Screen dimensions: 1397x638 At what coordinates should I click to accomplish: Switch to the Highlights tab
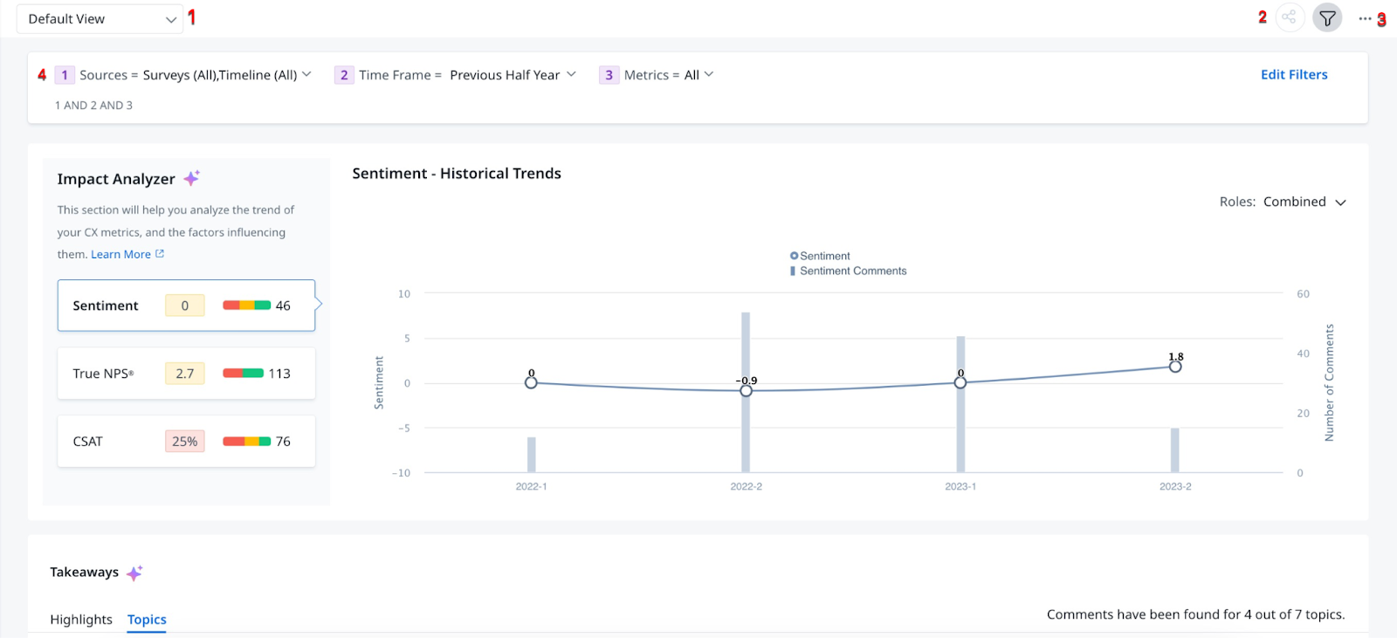pos(81,619)
